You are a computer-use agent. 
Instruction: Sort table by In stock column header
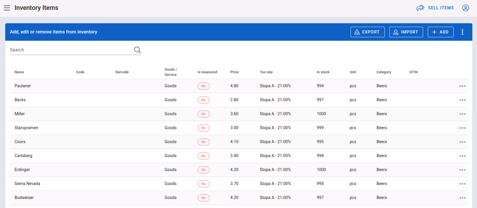tap(323, 72)
